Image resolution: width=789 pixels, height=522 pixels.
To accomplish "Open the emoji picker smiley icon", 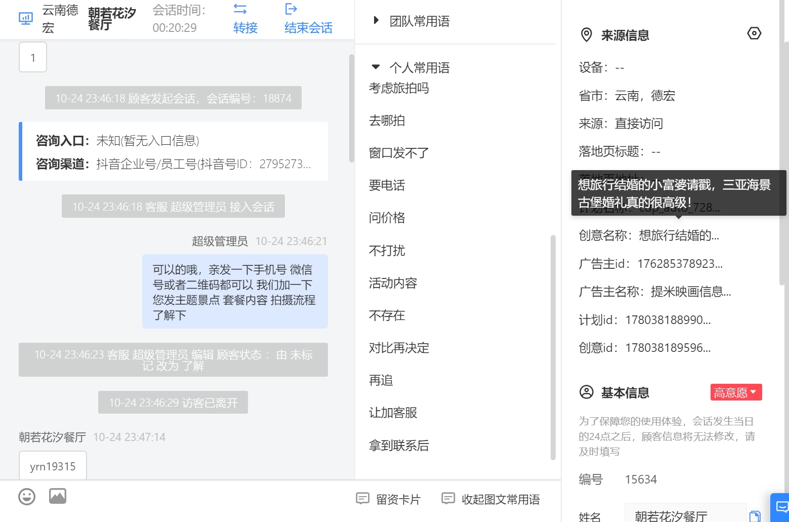I will pos(27,497).
